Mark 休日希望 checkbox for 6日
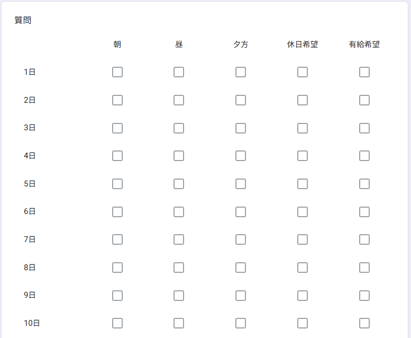 tap(303, 212)
